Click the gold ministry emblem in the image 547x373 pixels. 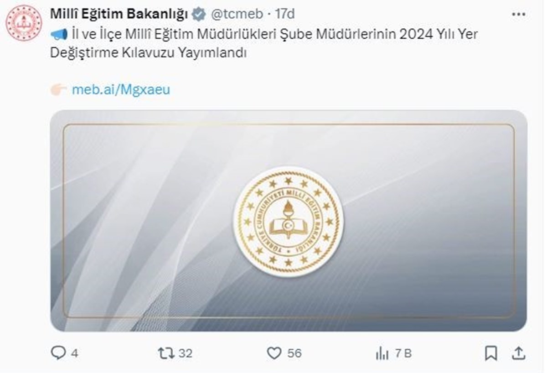tap(289, 223)
